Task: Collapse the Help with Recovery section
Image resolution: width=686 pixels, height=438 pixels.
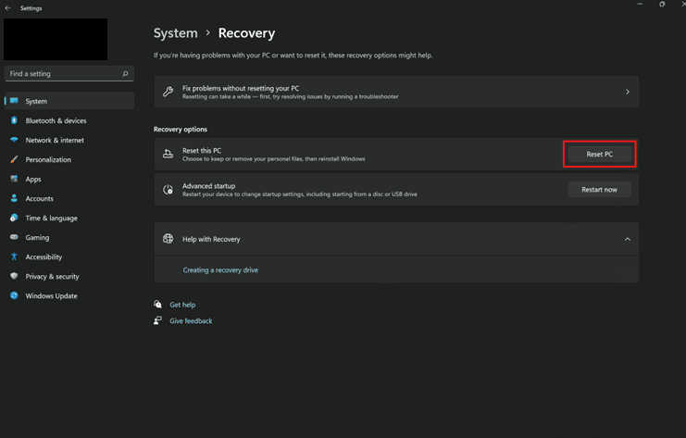Action: pos(628,239)
